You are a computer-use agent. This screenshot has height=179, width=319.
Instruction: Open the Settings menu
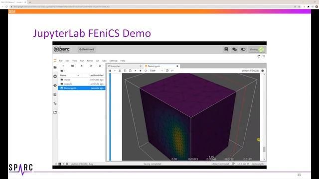click(x=113, y=61)
